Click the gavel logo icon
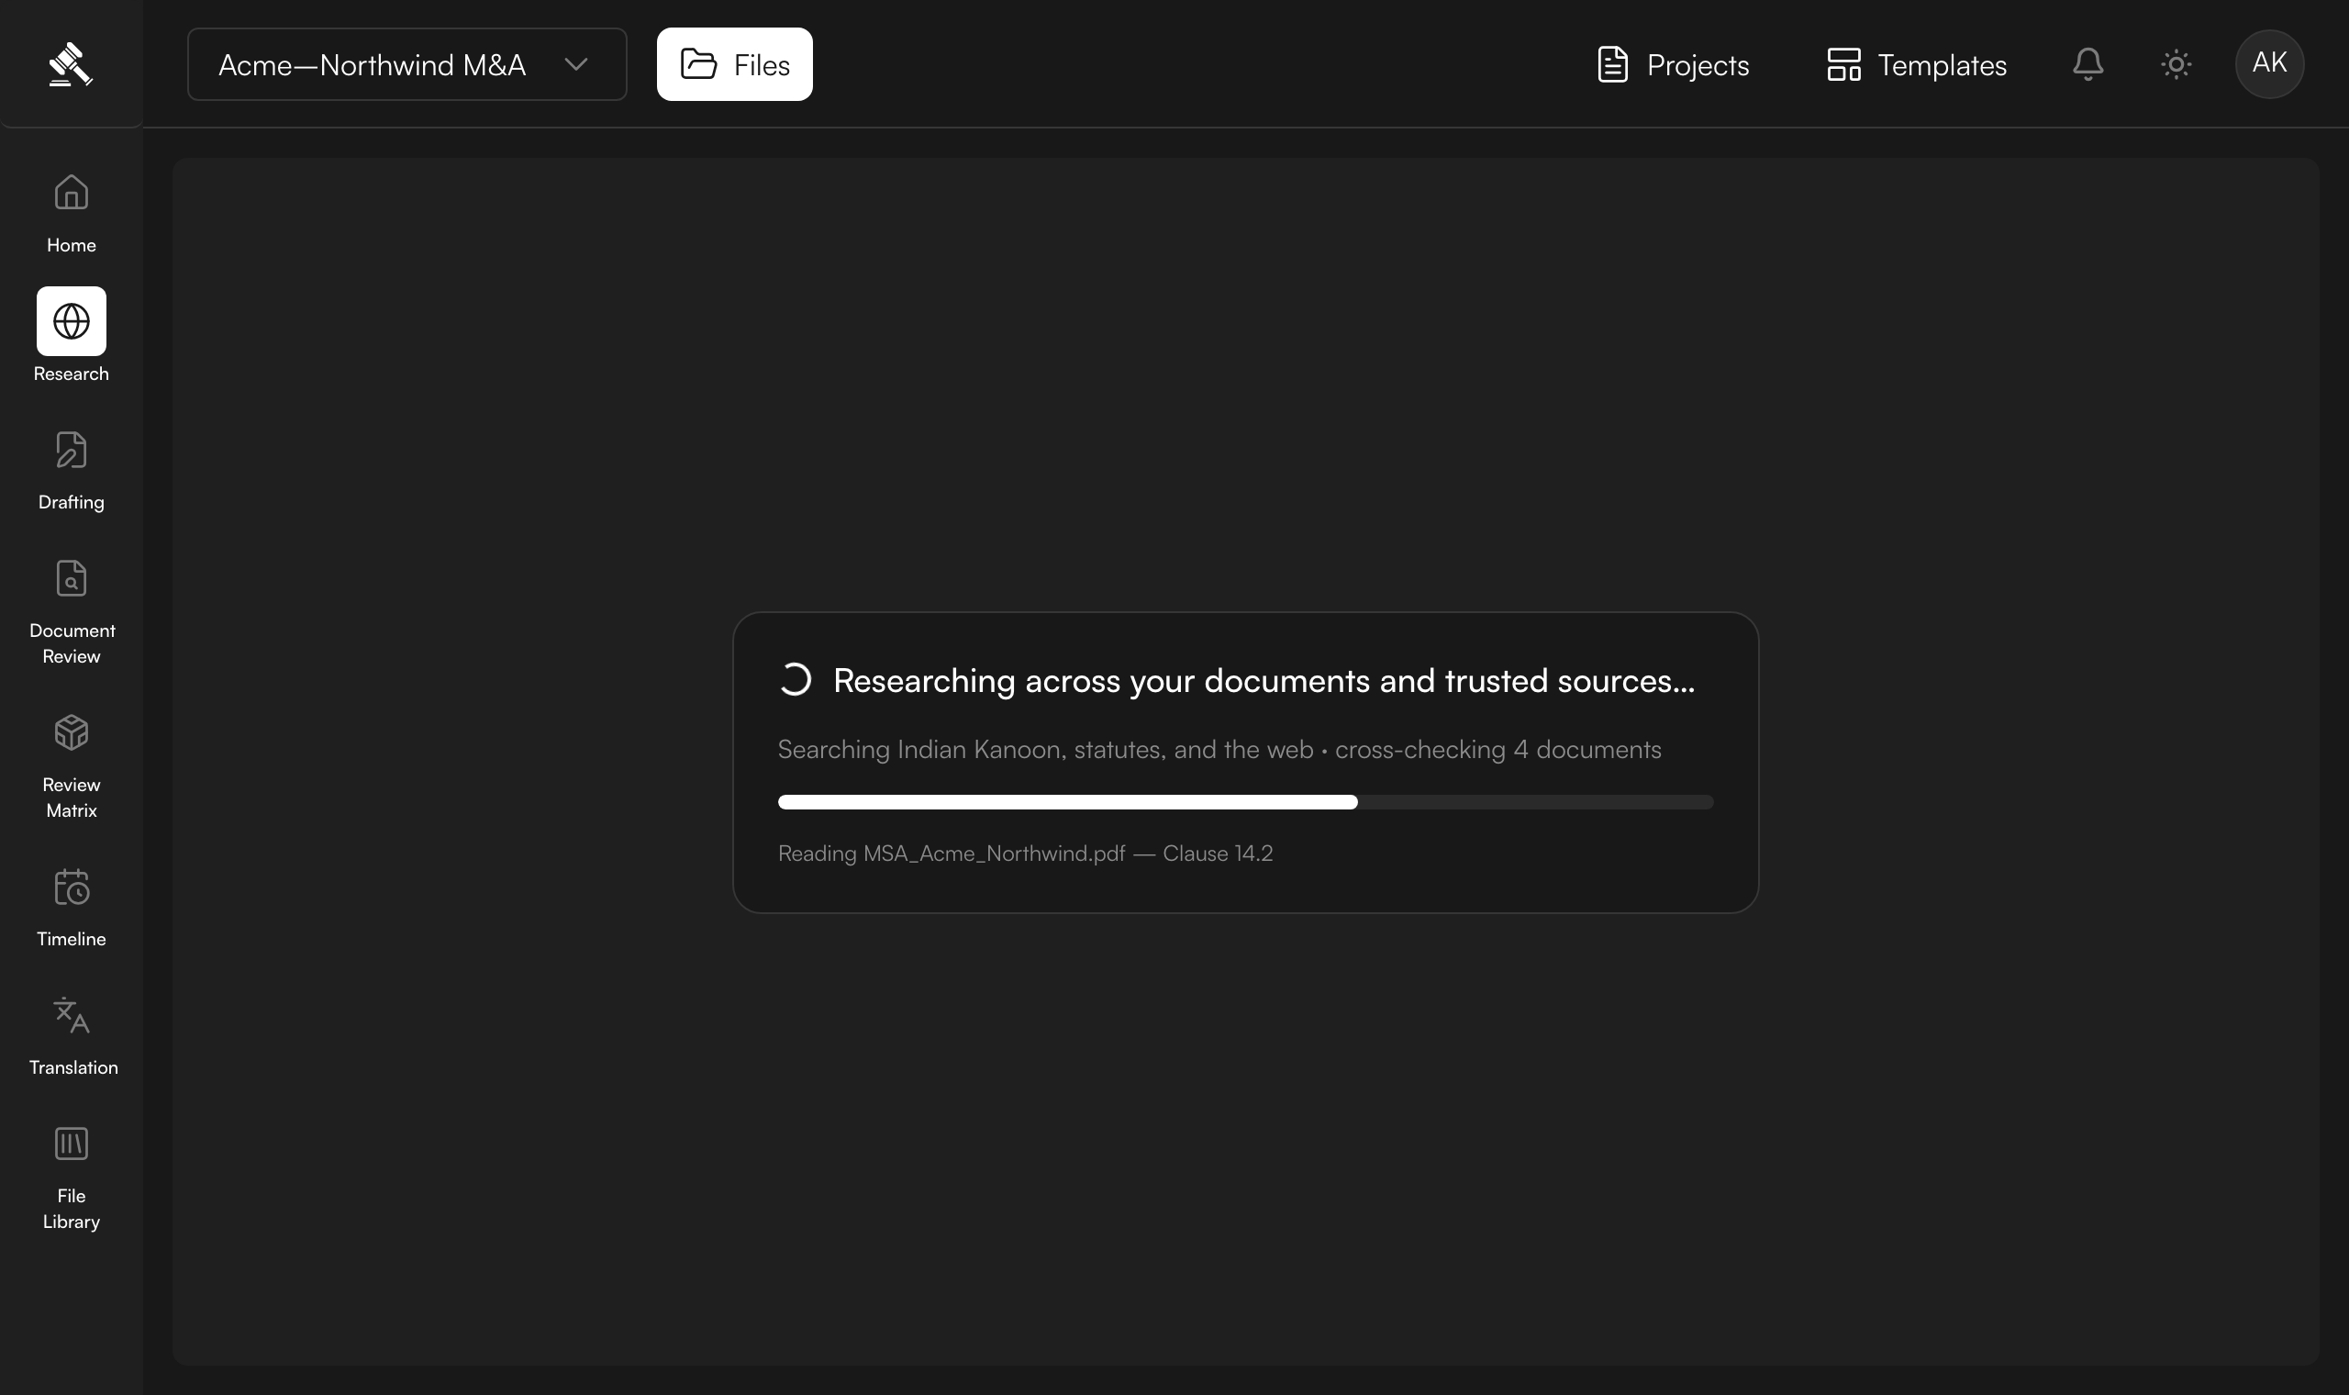 pyautogui.click(x=71, y=64)
